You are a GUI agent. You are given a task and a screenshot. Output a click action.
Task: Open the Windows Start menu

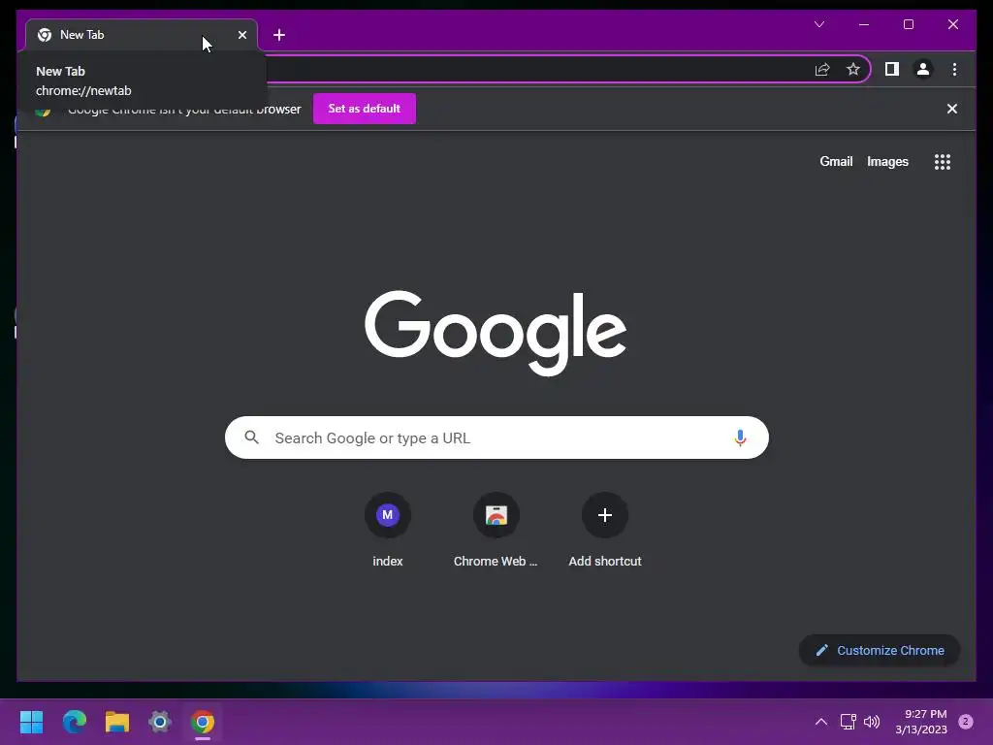tap(31, 722)
